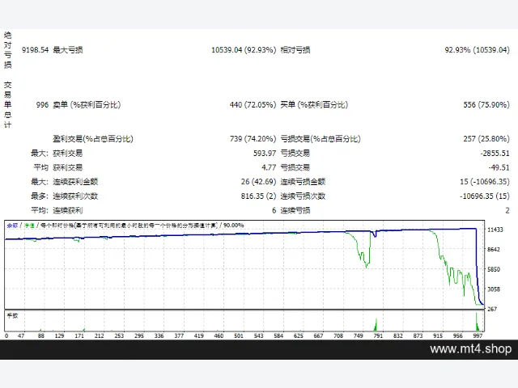Click the value 816.35 (2)
518x388 pixels.
click(x=258, y=196)
